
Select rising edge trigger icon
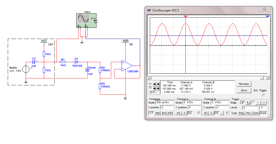pyautogui.click(x=243, y=102)
